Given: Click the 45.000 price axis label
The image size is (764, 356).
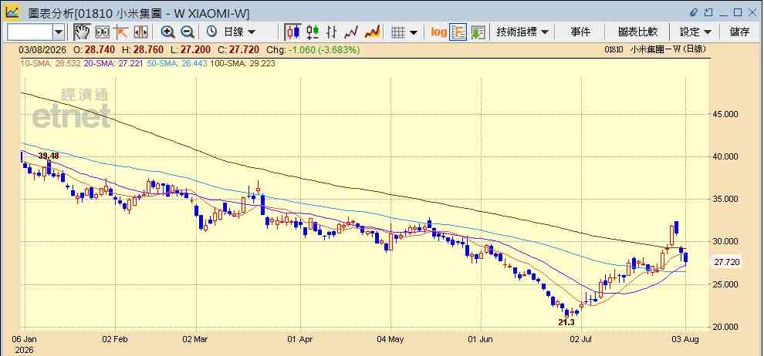Looking at the screenshot, I should coord(726,114).
